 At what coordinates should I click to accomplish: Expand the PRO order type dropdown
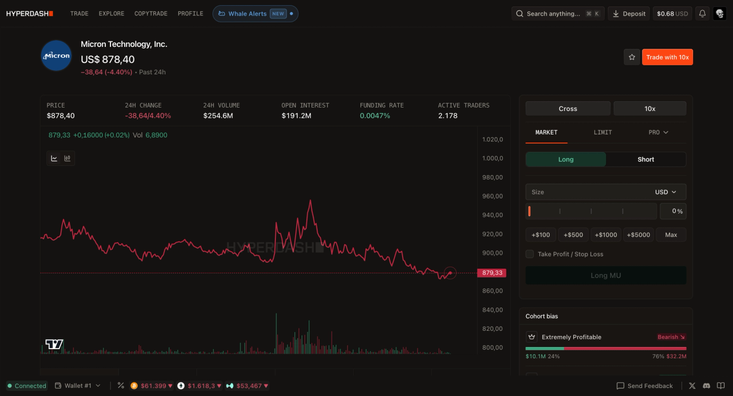point(659,132)
